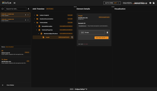Image resolution: width=157 pixels, height=91 pixels.
Task: Click the resize handle above Visualization
Action: click(x=113, y=7)
